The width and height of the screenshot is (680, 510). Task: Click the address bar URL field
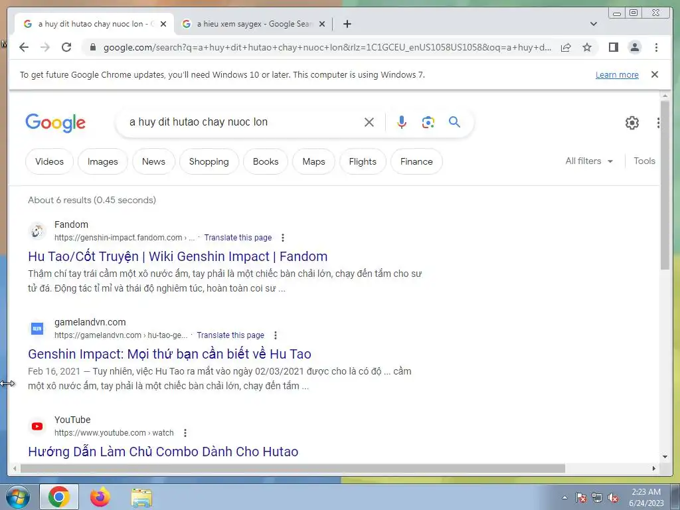coord(327,47)
